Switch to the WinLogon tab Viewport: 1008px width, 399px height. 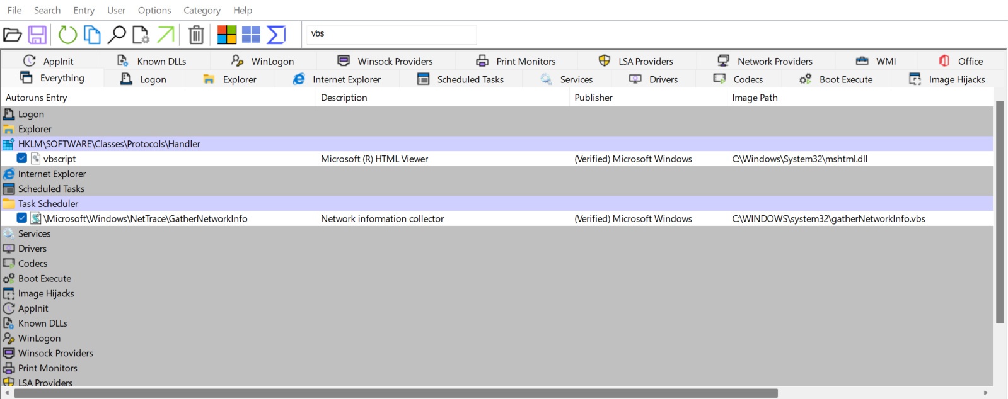click(263, 61)
